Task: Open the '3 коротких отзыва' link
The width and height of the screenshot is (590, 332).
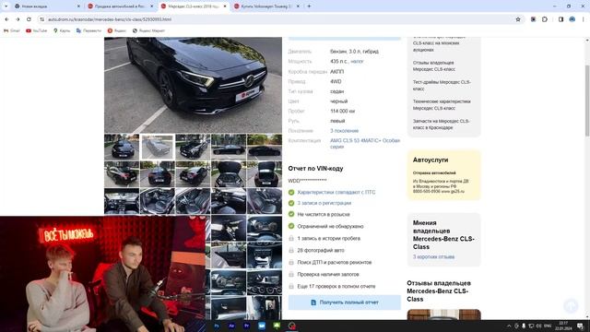Action: point(433,256)
